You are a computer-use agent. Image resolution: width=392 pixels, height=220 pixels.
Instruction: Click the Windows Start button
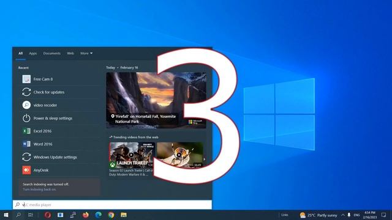[x=6, y=215]
